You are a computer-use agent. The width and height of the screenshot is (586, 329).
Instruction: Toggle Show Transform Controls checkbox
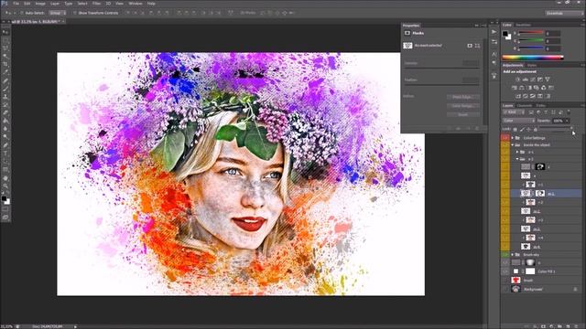click(75, 13)
